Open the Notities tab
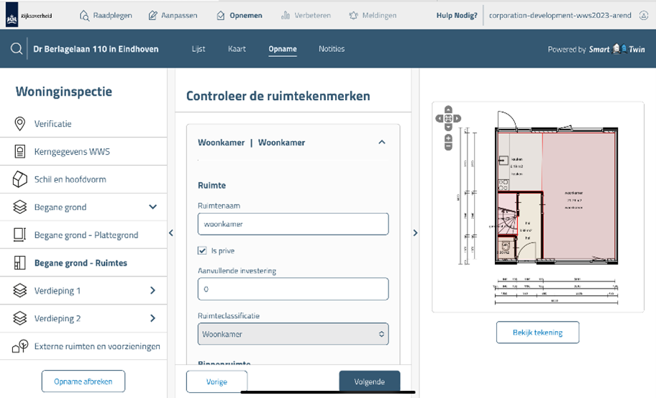656x398 pixels. pos(332,49)
